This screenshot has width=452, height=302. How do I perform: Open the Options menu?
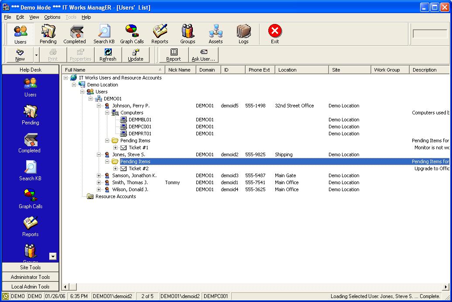point(52,17)
